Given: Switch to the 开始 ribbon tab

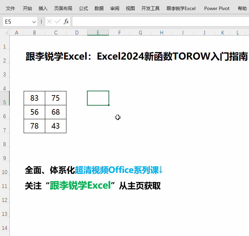Looking at the screenshot, I should pos(27,8).
